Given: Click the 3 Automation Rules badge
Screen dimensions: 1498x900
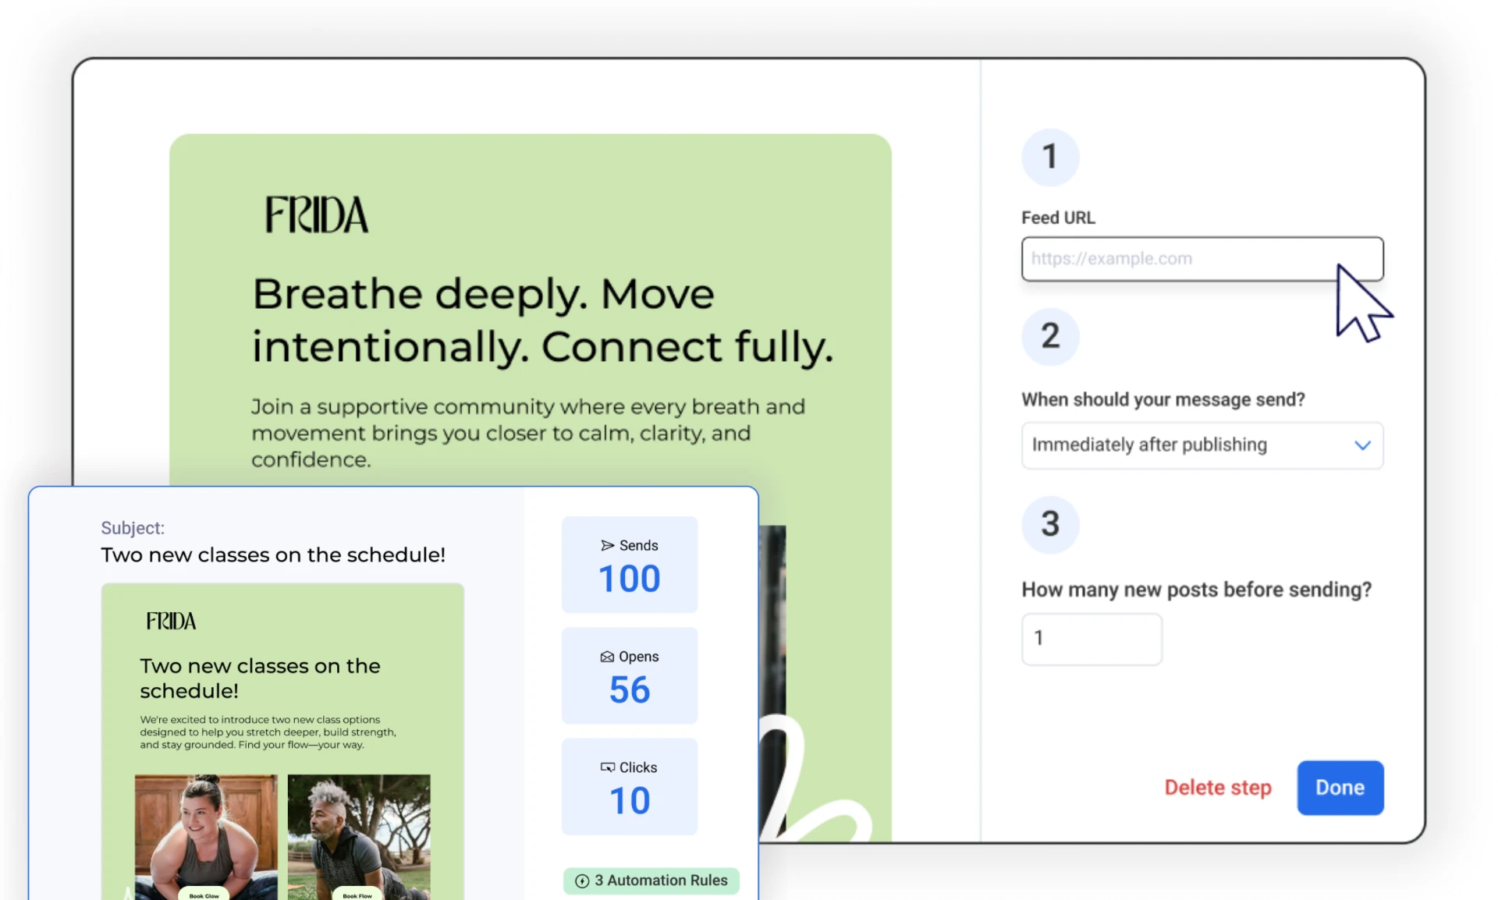Looking at the screenshot, I should point(651,881).
